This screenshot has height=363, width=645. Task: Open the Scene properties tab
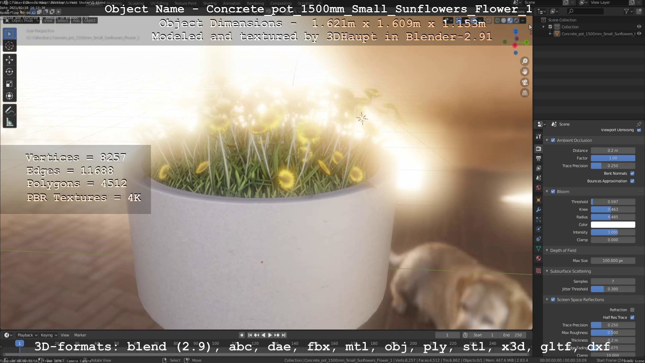(539, 178)
